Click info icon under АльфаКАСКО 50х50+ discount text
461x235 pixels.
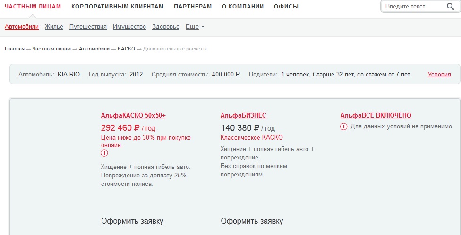(104, 153)
